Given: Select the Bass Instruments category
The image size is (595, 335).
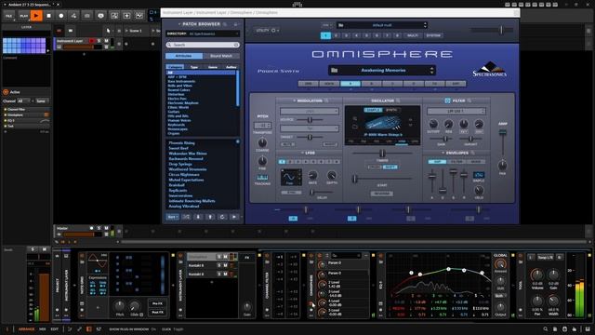Looking at the screenshot, I should (x=182, y=81).
